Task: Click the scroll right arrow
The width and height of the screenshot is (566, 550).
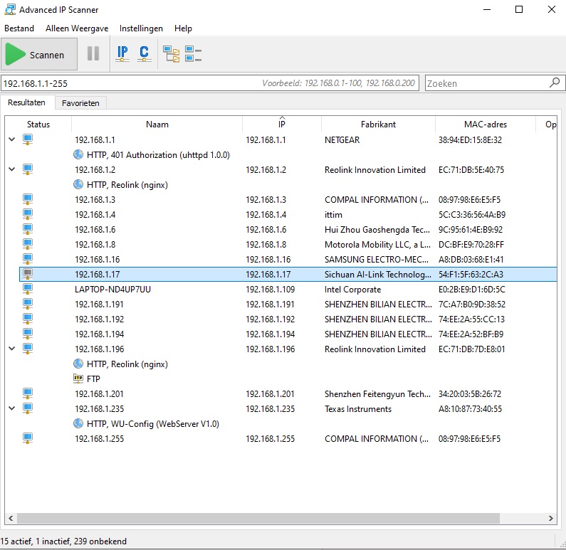Action: tap(550, 518)
